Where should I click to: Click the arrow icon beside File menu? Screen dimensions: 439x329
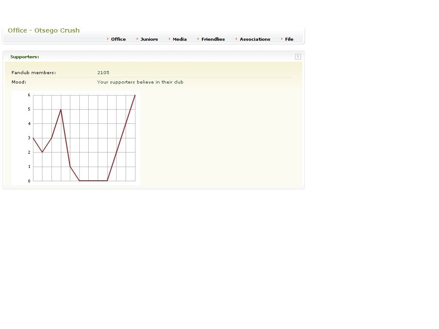click(282, 39)
